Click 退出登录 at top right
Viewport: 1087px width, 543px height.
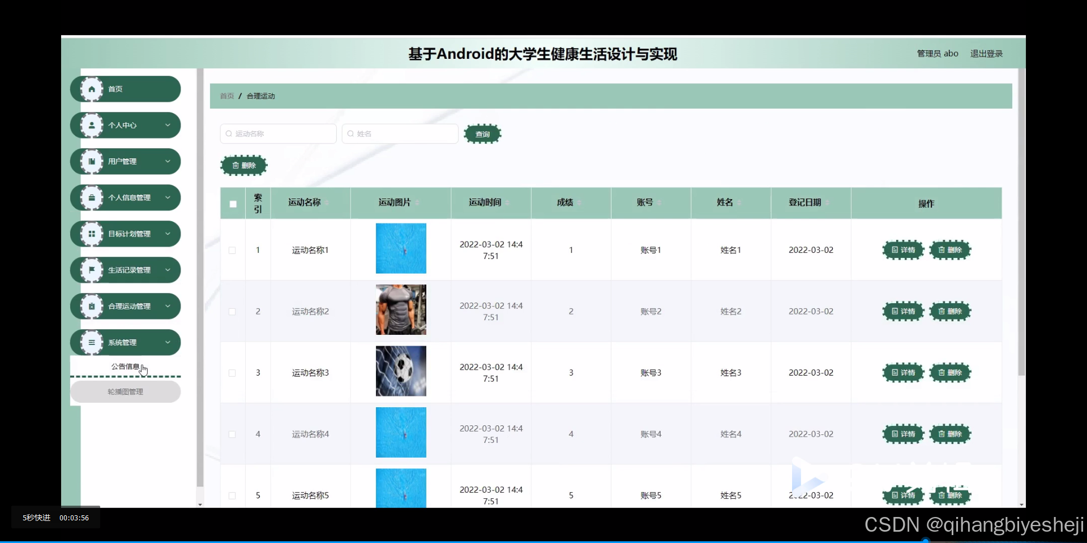986,53
